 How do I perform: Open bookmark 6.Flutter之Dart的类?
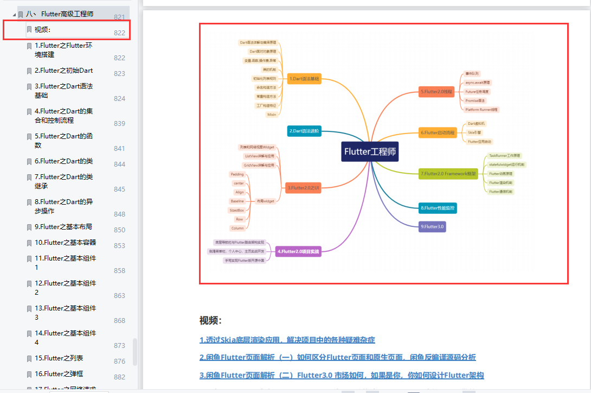point(63,161)
